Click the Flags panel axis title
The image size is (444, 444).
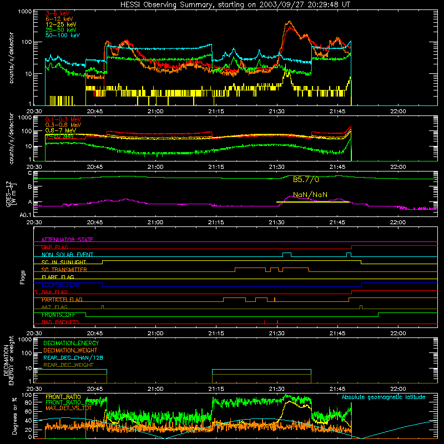23,277
